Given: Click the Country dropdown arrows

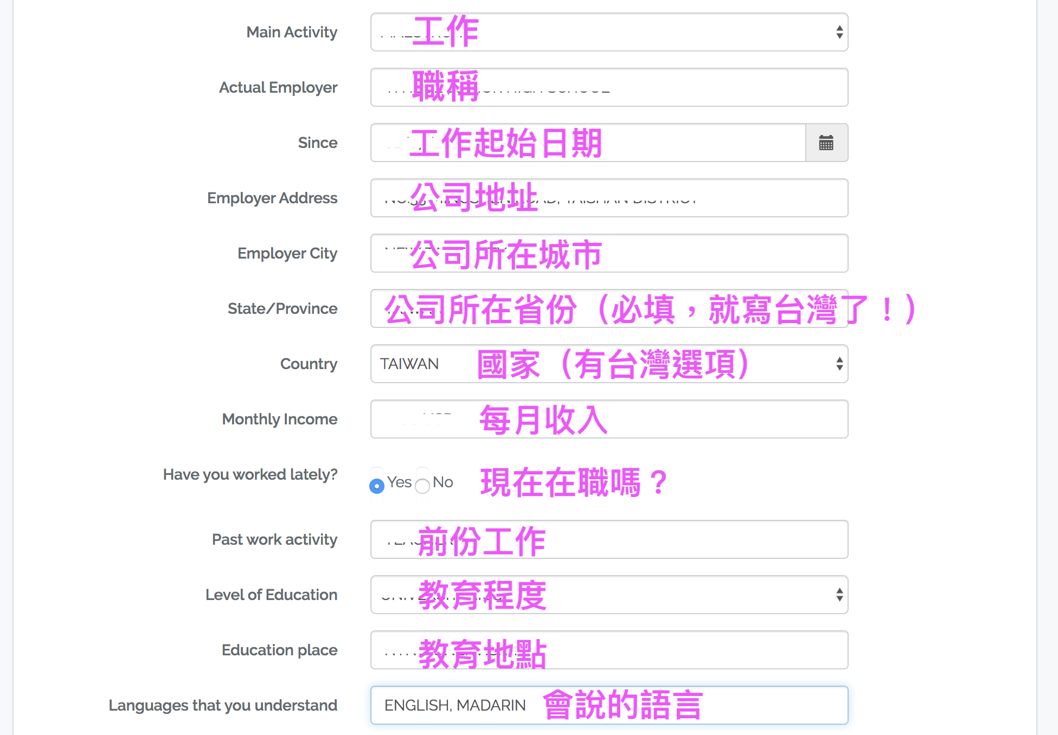Looking at the screenshot, I should pos(839,364).
